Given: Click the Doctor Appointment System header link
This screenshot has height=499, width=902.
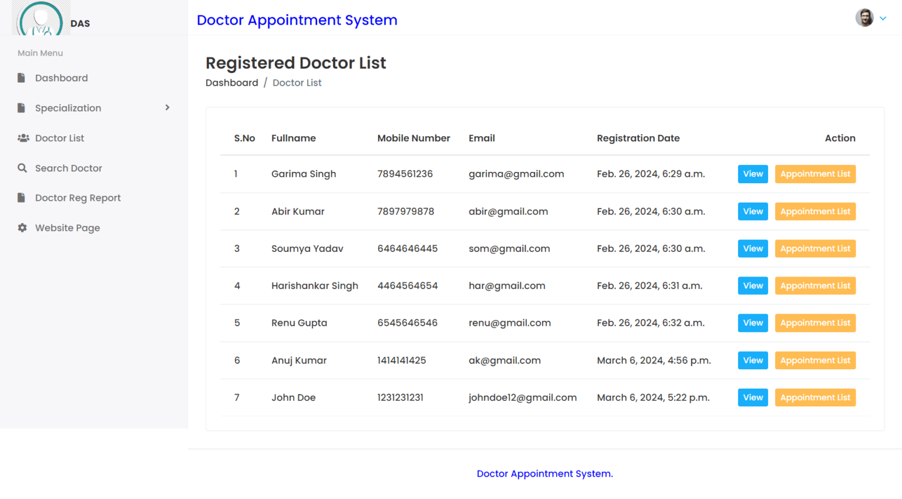Looking at the screenshot, I should [297, 20].
